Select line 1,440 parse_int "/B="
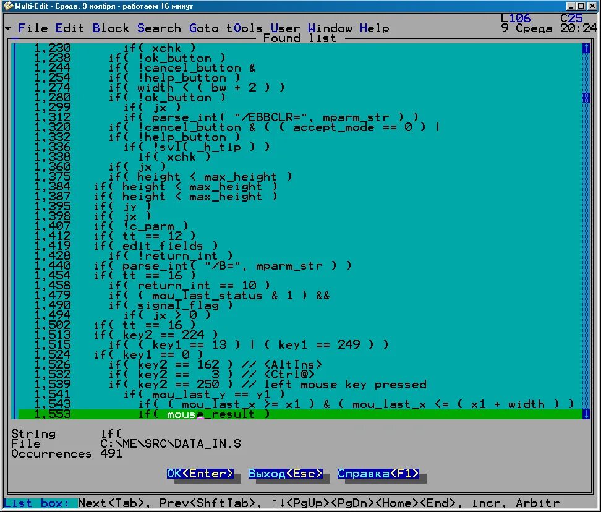 [300, 265]
